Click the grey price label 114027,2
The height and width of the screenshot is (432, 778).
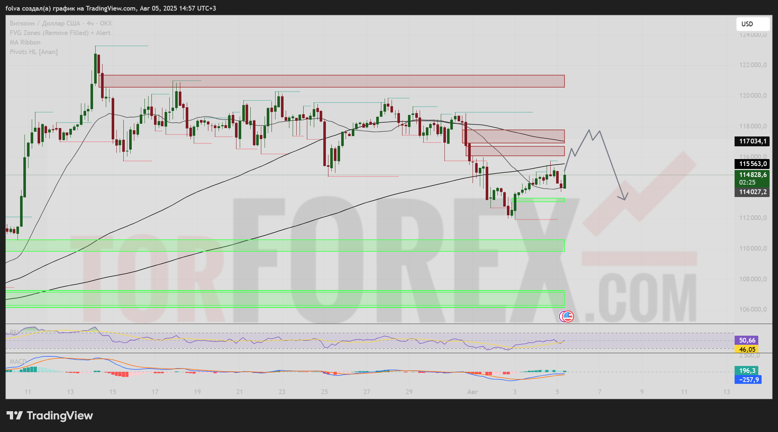click(752, 192)
